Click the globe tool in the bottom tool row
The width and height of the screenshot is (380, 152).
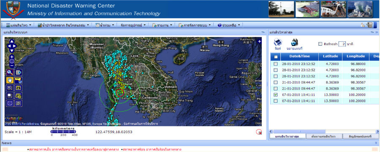tap(10, 103)
